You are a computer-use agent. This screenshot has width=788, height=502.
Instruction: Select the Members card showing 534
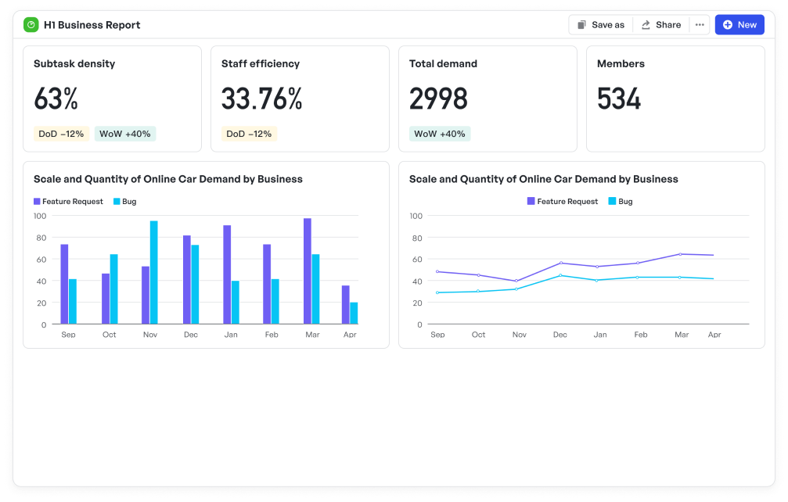675,99
